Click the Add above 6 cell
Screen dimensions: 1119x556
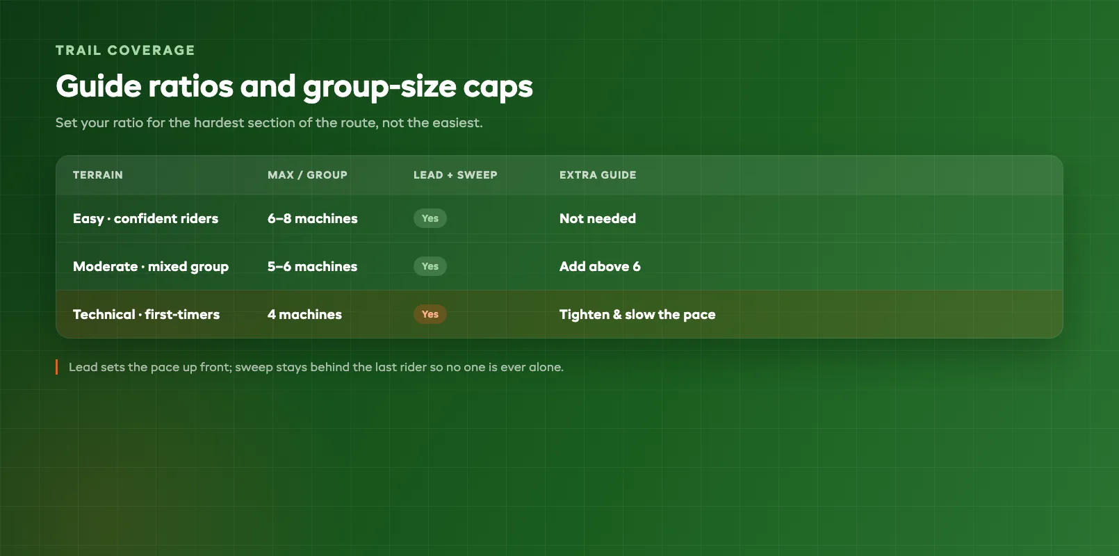(600, 266)
